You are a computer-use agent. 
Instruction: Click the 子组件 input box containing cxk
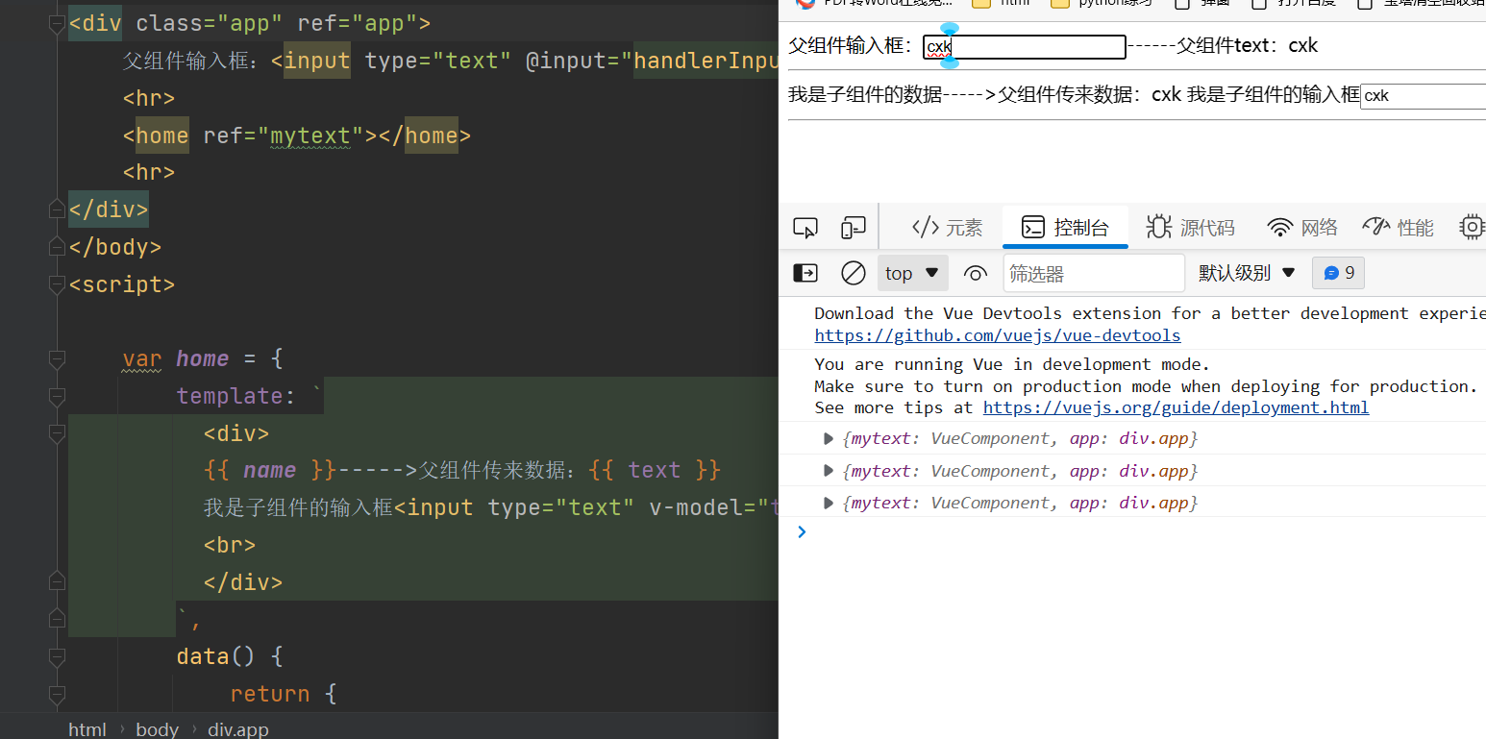click(x=1423, y=96)
